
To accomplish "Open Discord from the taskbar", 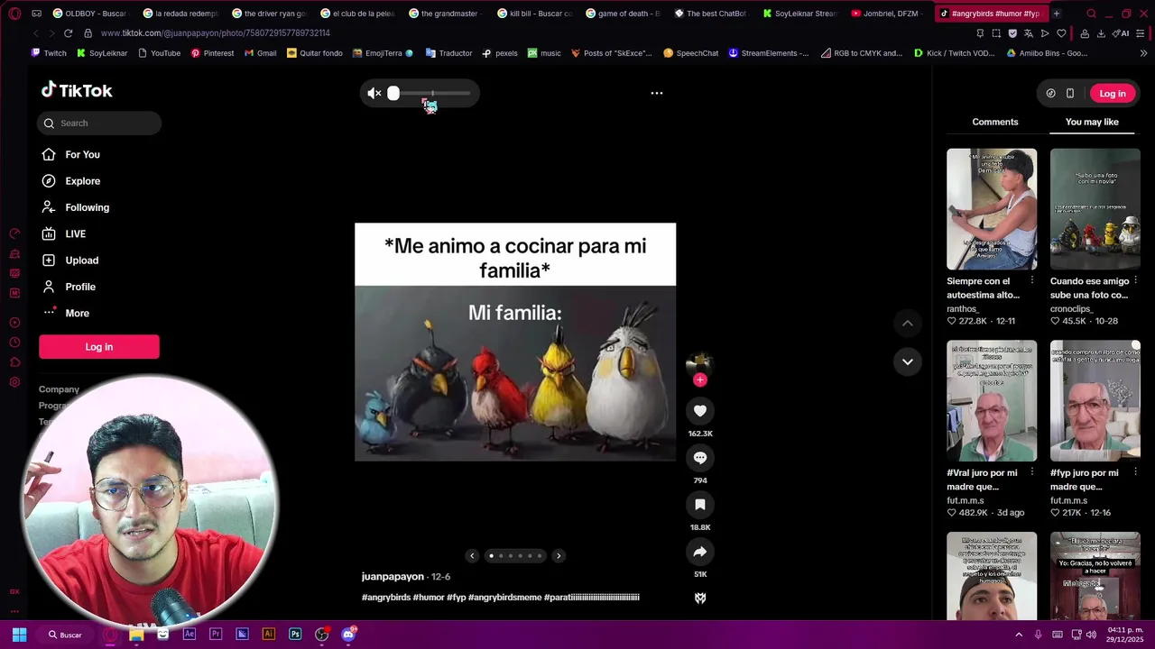I will click(x=348, y=635).
